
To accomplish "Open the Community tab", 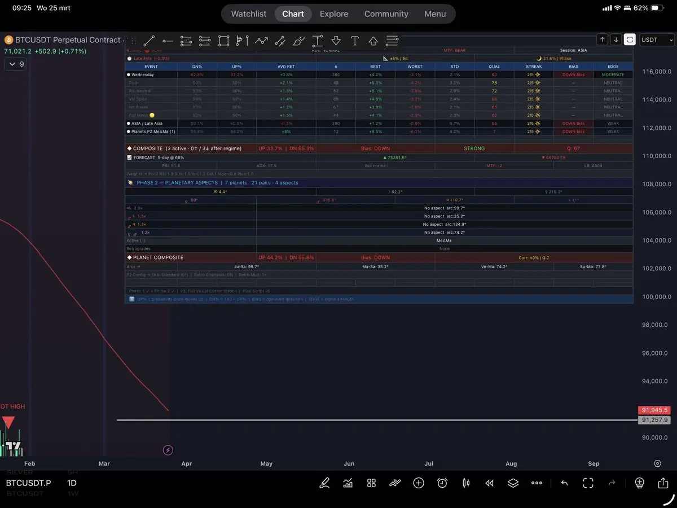I will [386, 14].
